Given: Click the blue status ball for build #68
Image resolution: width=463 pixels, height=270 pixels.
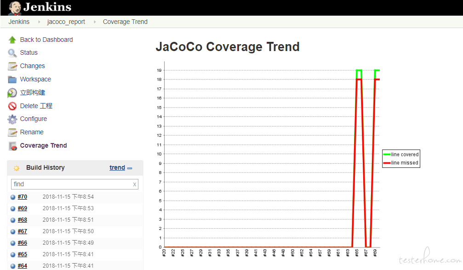Looking at the screenshot, I should point(13,220).
